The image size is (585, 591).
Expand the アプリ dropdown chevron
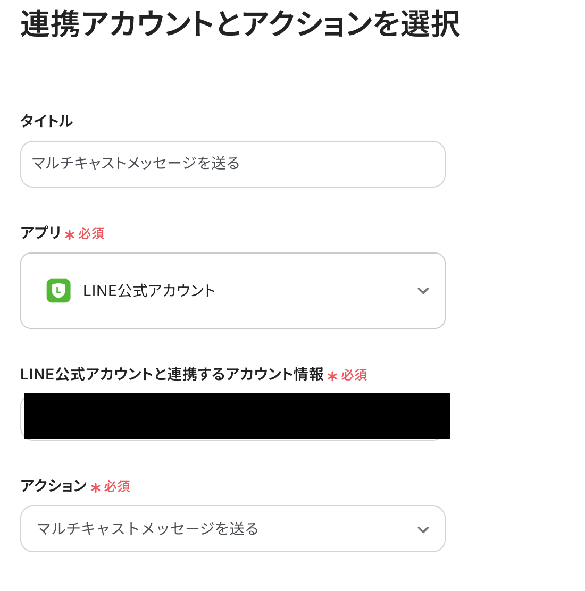423,291
